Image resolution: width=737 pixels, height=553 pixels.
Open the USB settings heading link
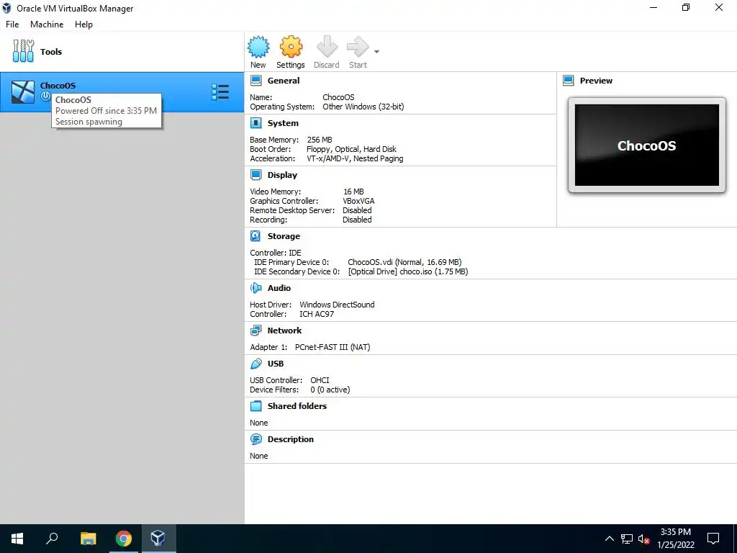(x=276, y=364)
